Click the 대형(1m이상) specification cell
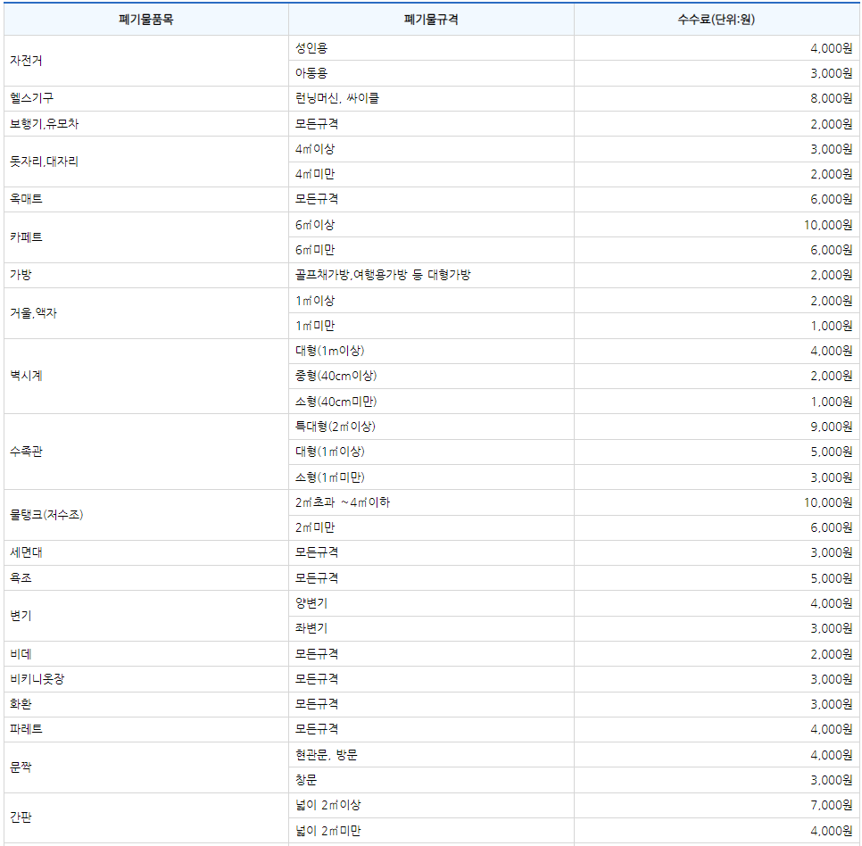Viewport: 862px width, 846px height. pyautogui.click(x=432, y=351)
